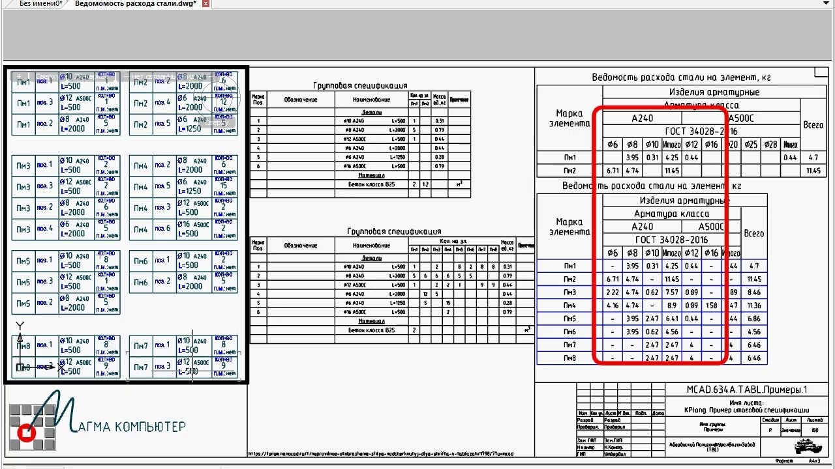Click the 'Подп.' column header in the title block
Image resolution: width=835 pixels, height=469 pixels.
tap(641, 413)
